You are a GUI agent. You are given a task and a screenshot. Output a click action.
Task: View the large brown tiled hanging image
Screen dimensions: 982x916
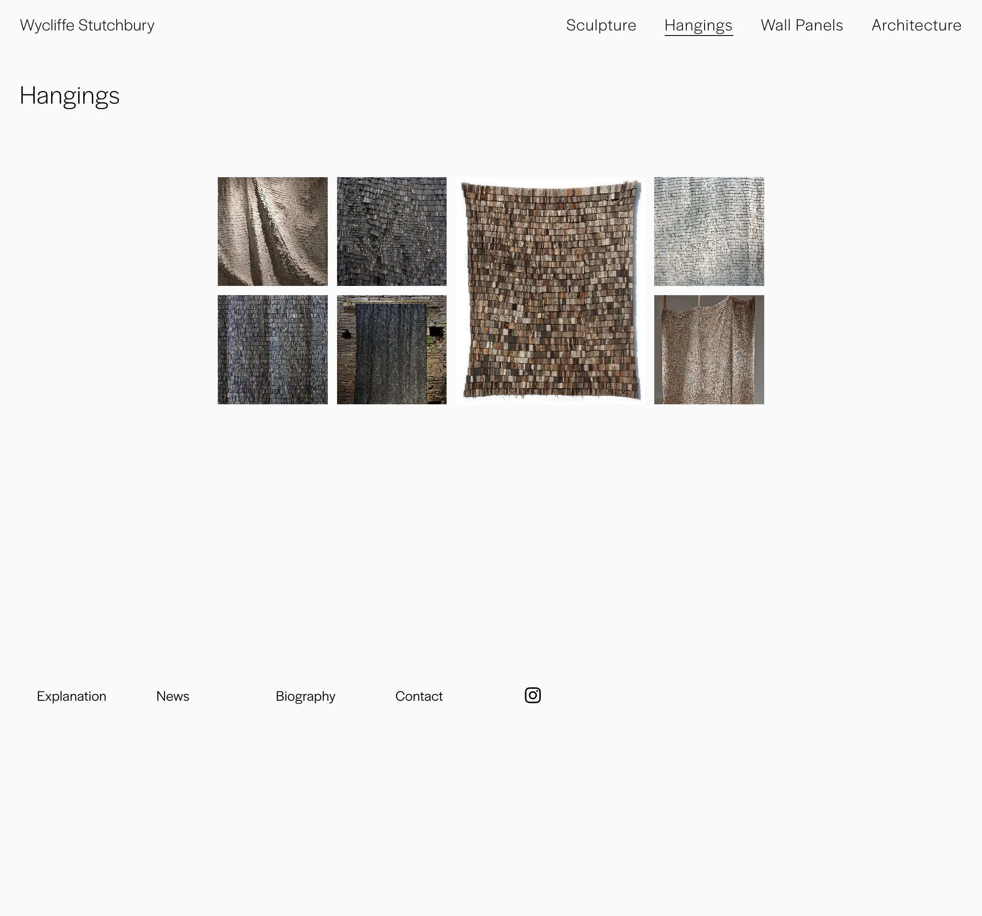pyautogui.click(x=550, y=291)
